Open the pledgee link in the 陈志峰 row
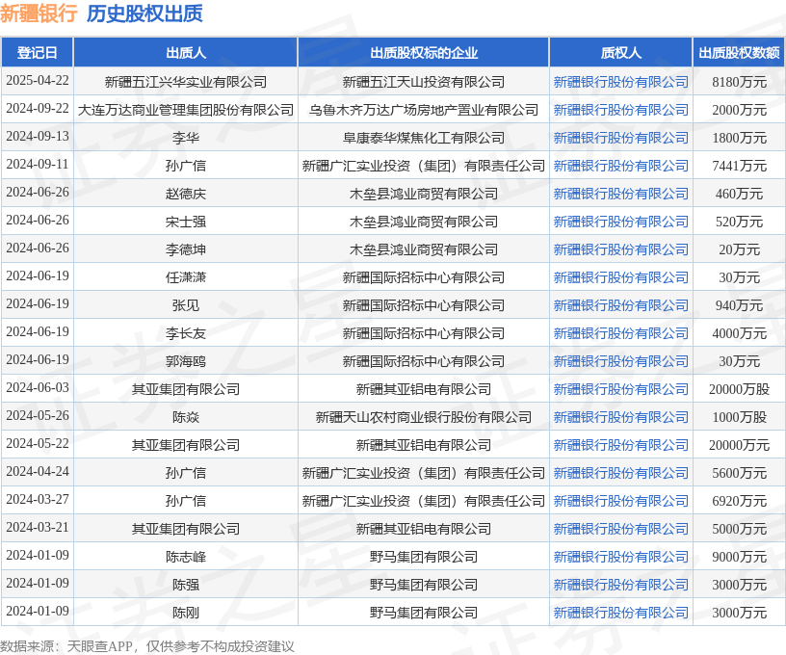 620,557
